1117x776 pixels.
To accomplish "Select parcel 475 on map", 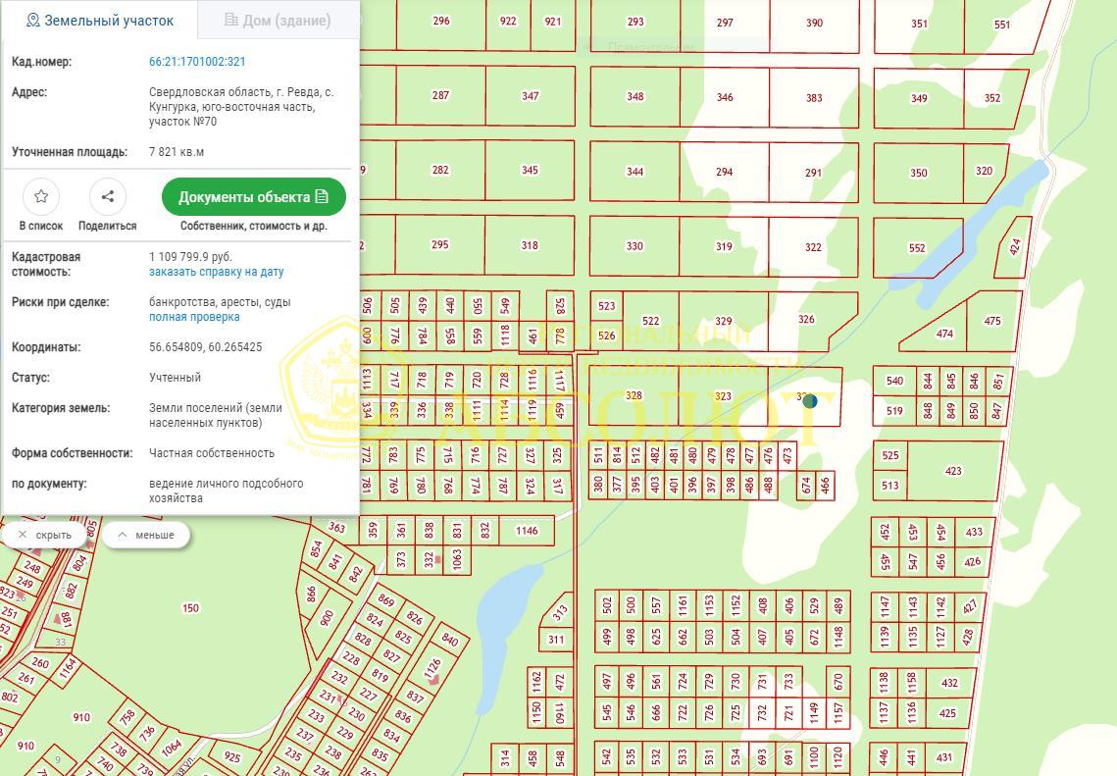I will pos(992,321).
